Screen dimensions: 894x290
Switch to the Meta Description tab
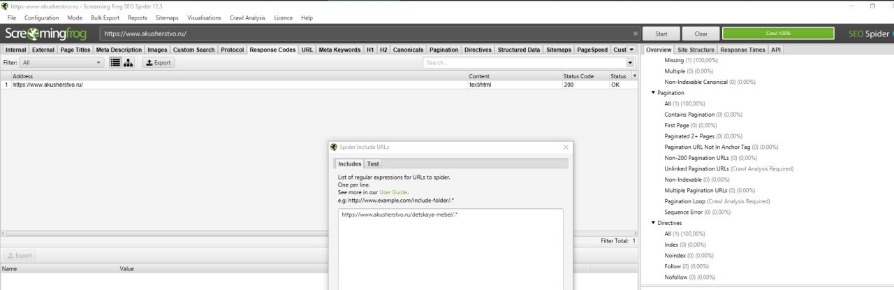tap(119, 50)
